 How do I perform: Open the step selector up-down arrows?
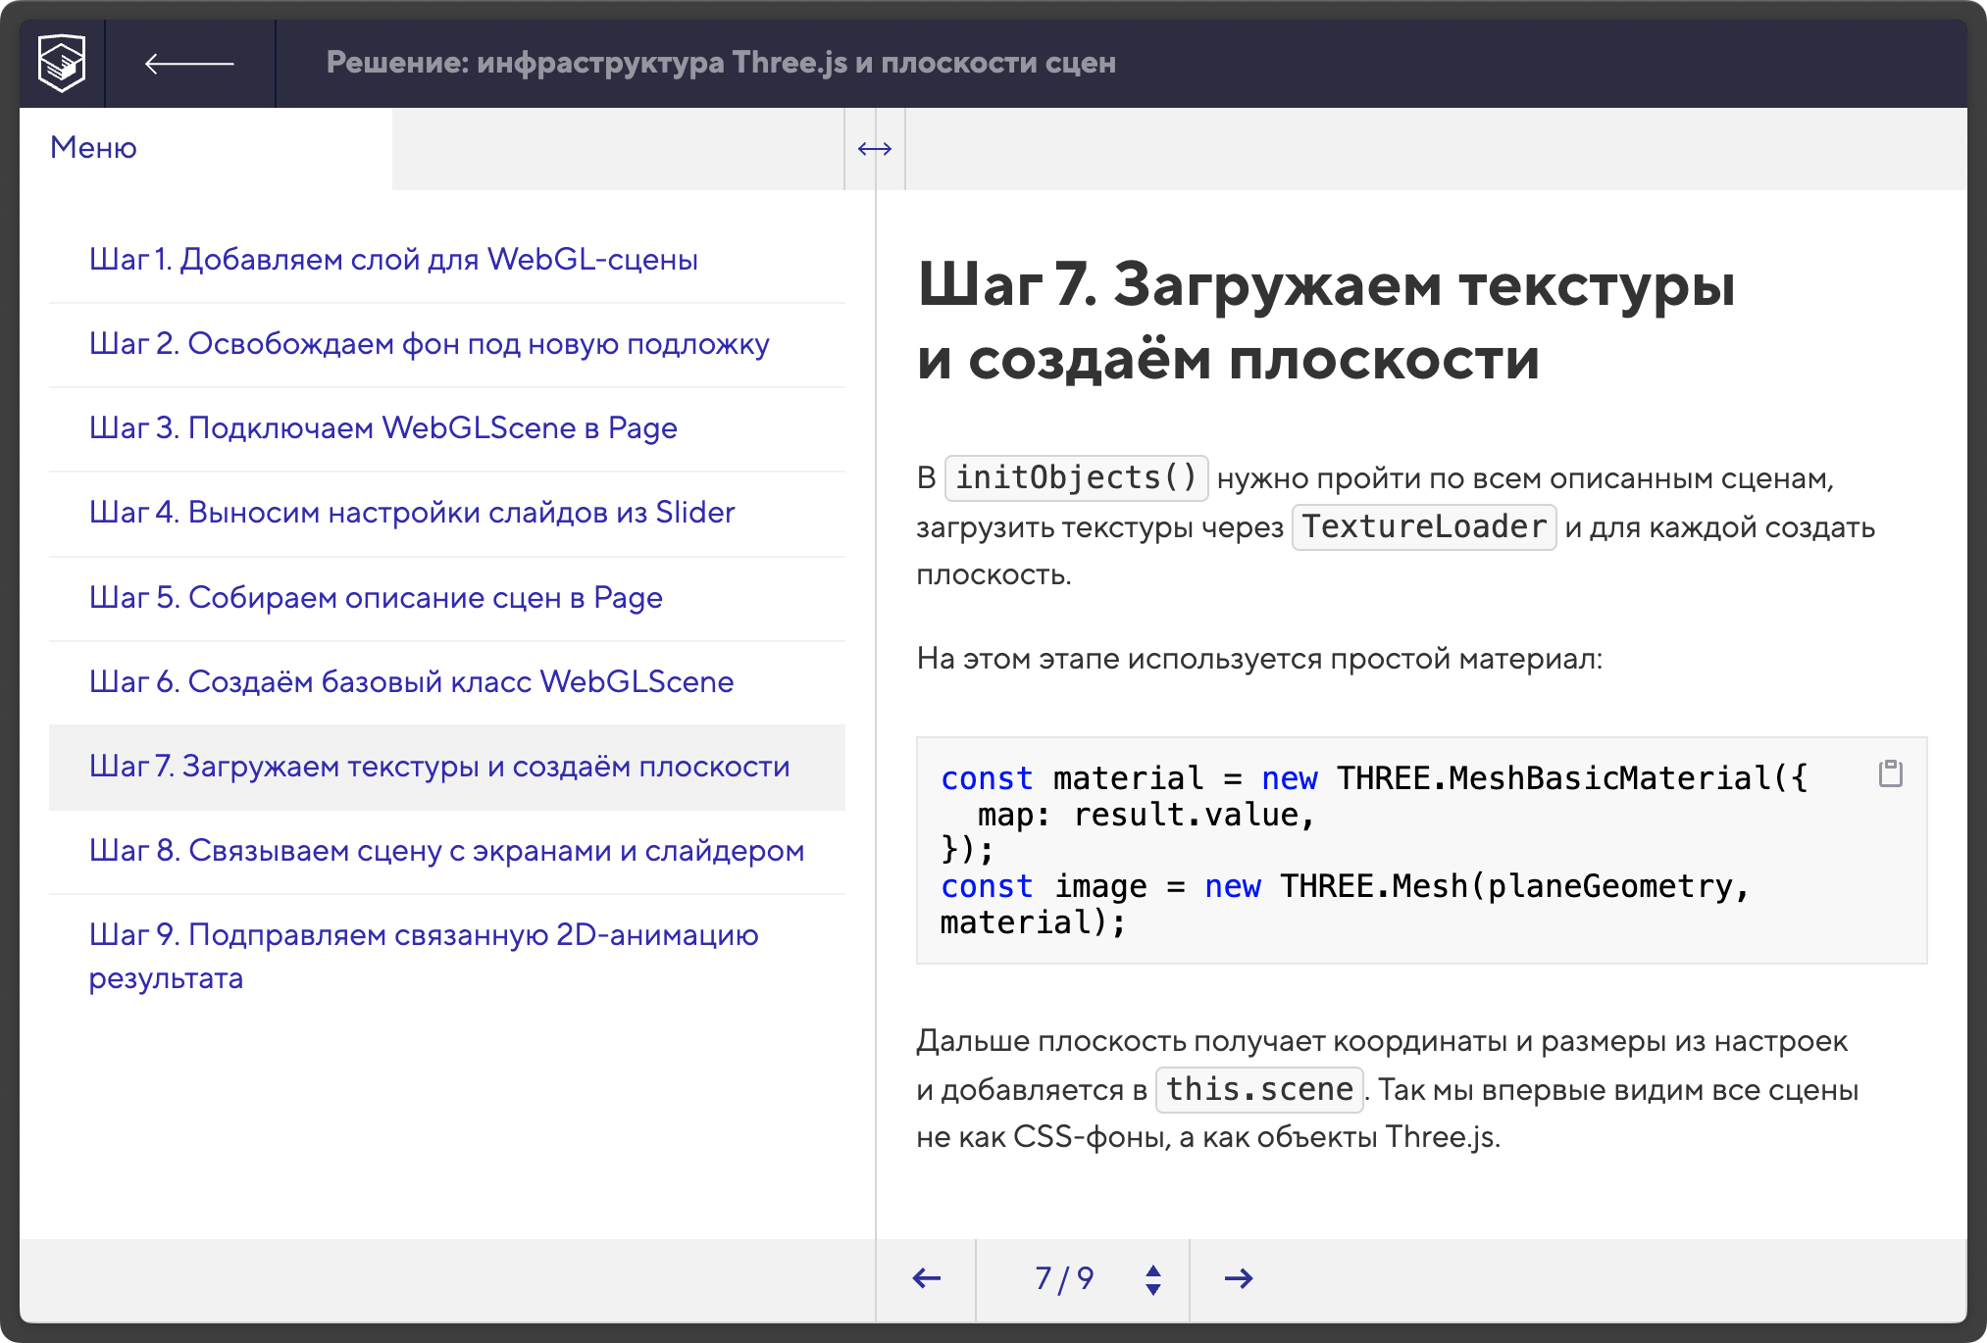[1153, 1279]
